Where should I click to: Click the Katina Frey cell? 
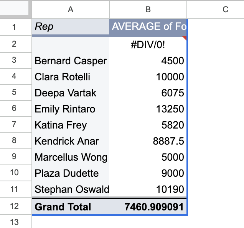[71, 125]
